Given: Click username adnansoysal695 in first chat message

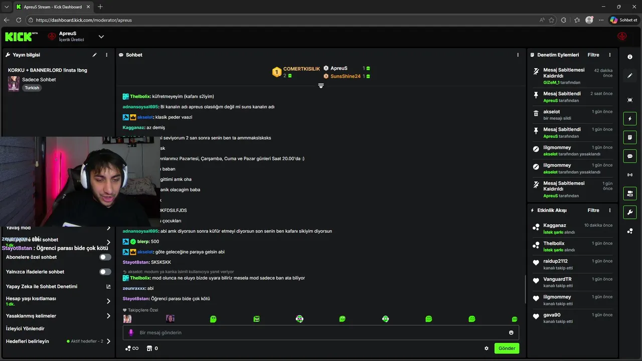Looking at the screenshot, I should pyautogui.click(x=140, y=107).
